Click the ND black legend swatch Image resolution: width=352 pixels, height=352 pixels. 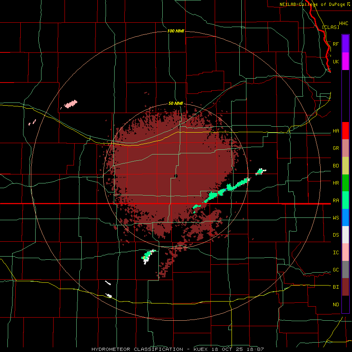[x=345, y=304]
